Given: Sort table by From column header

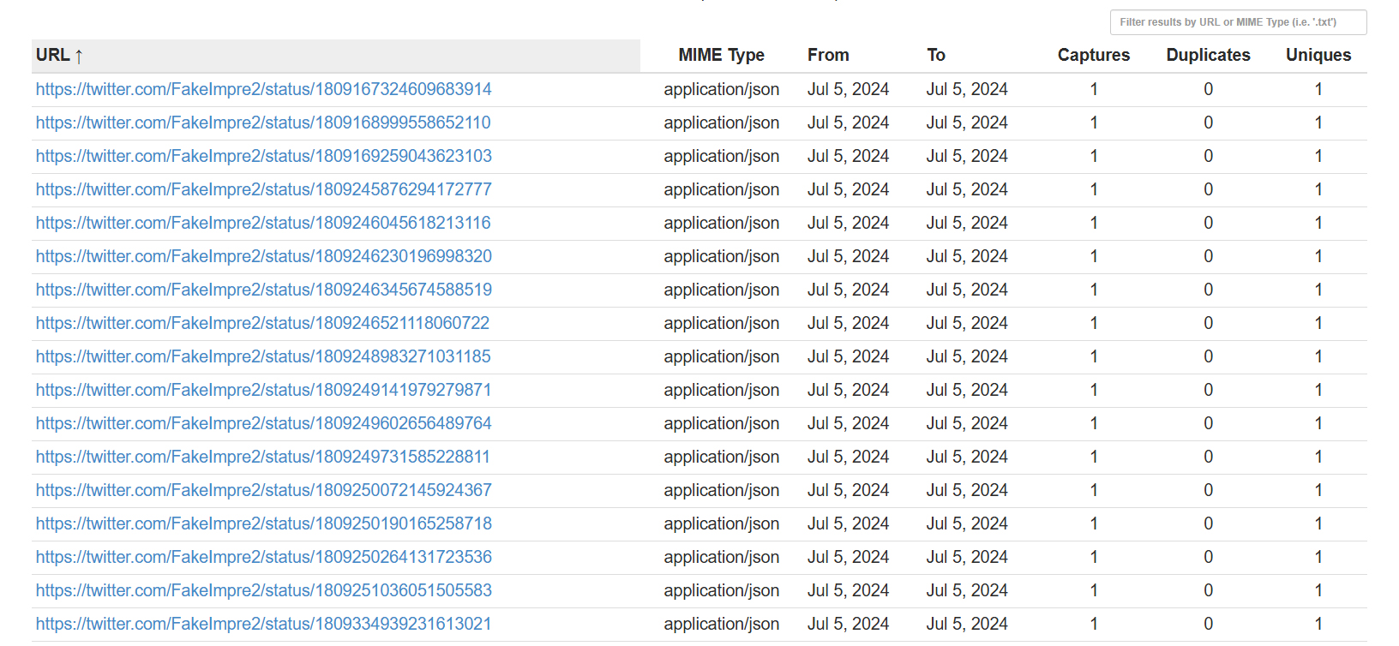Looking at the screenshot, I should (x=828, y=55).
